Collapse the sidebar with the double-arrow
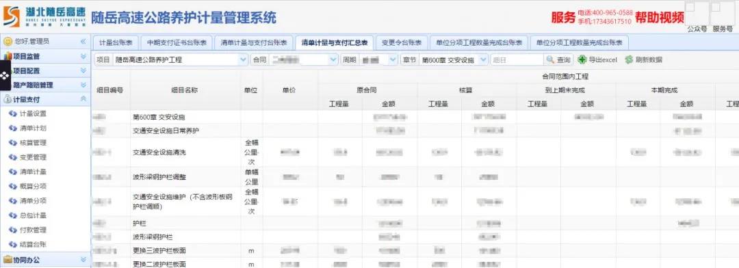This screenshot has height=268, width=739. point(83,42)
